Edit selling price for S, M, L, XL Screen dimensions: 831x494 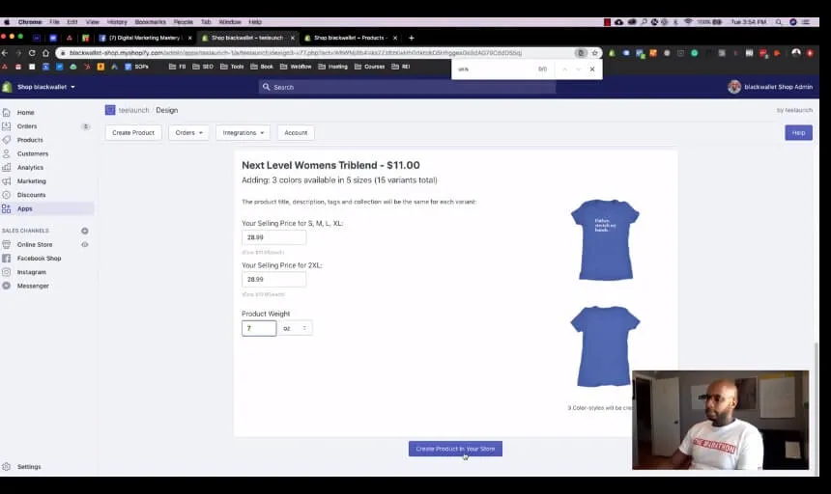click(273, 237)
